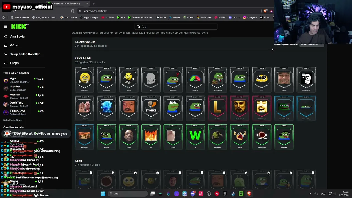352x198 pixels.
Task: Select the BIGBRAIN emote card
Action: [106, 108]
